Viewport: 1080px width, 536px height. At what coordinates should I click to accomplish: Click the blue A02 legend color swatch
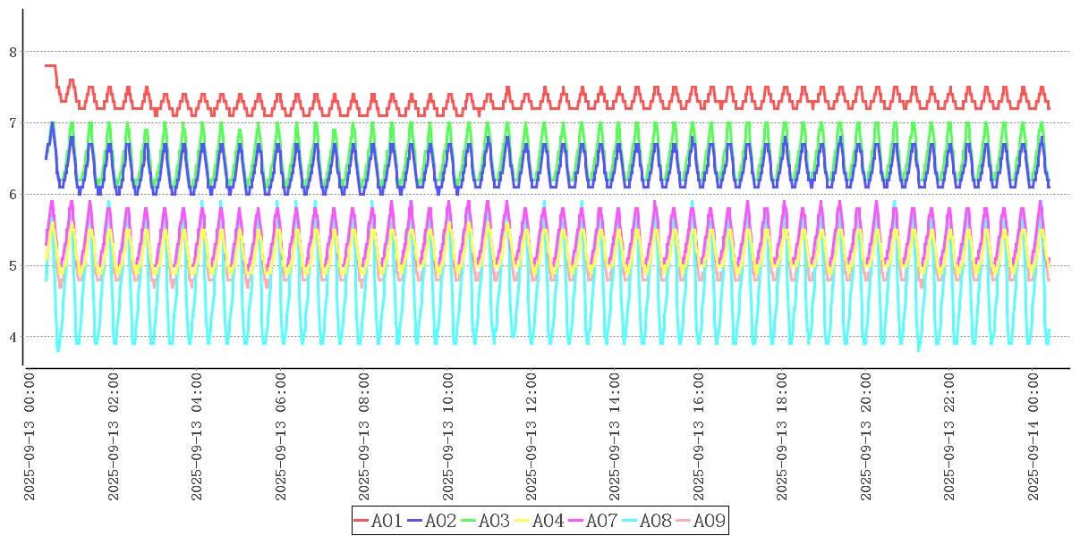pos(415,521)
